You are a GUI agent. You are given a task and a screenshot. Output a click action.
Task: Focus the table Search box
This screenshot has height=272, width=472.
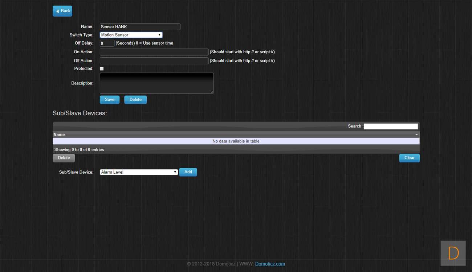(391, 126)
